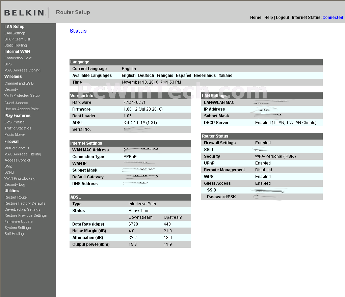Open WAN Ping Blocking page
The height and width of the screenshot is (297, 345).
[20, 178]
